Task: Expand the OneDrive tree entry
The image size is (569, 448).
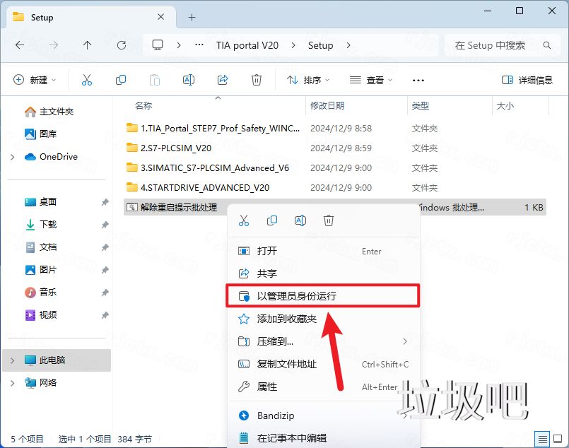Action: (11, 156)
